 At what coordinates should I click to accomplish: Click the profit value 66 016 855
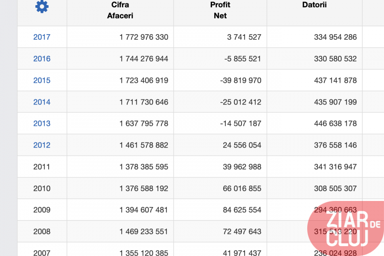[242, 189]
